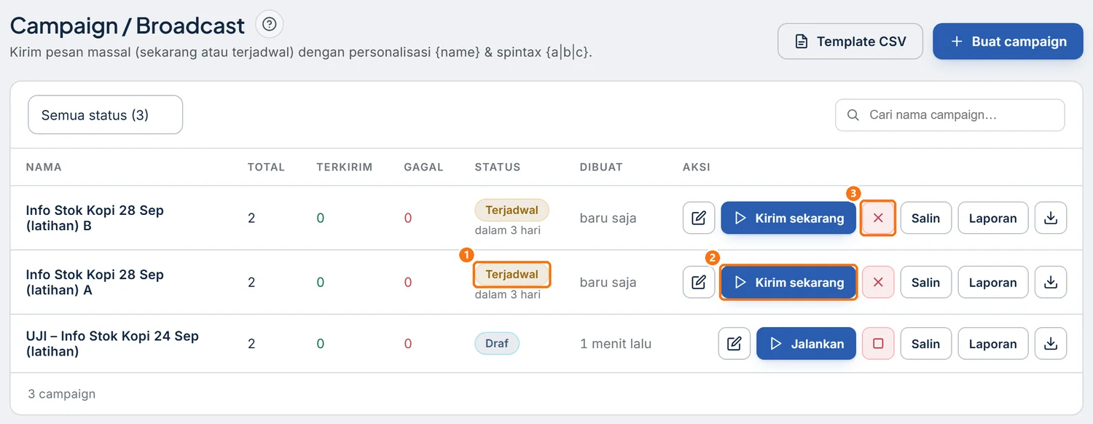This screenshot has width=1093, height=424.
Task: Click Kirim sekarang for campaign B
Action: pyautogui.click(x=788, y=218)
